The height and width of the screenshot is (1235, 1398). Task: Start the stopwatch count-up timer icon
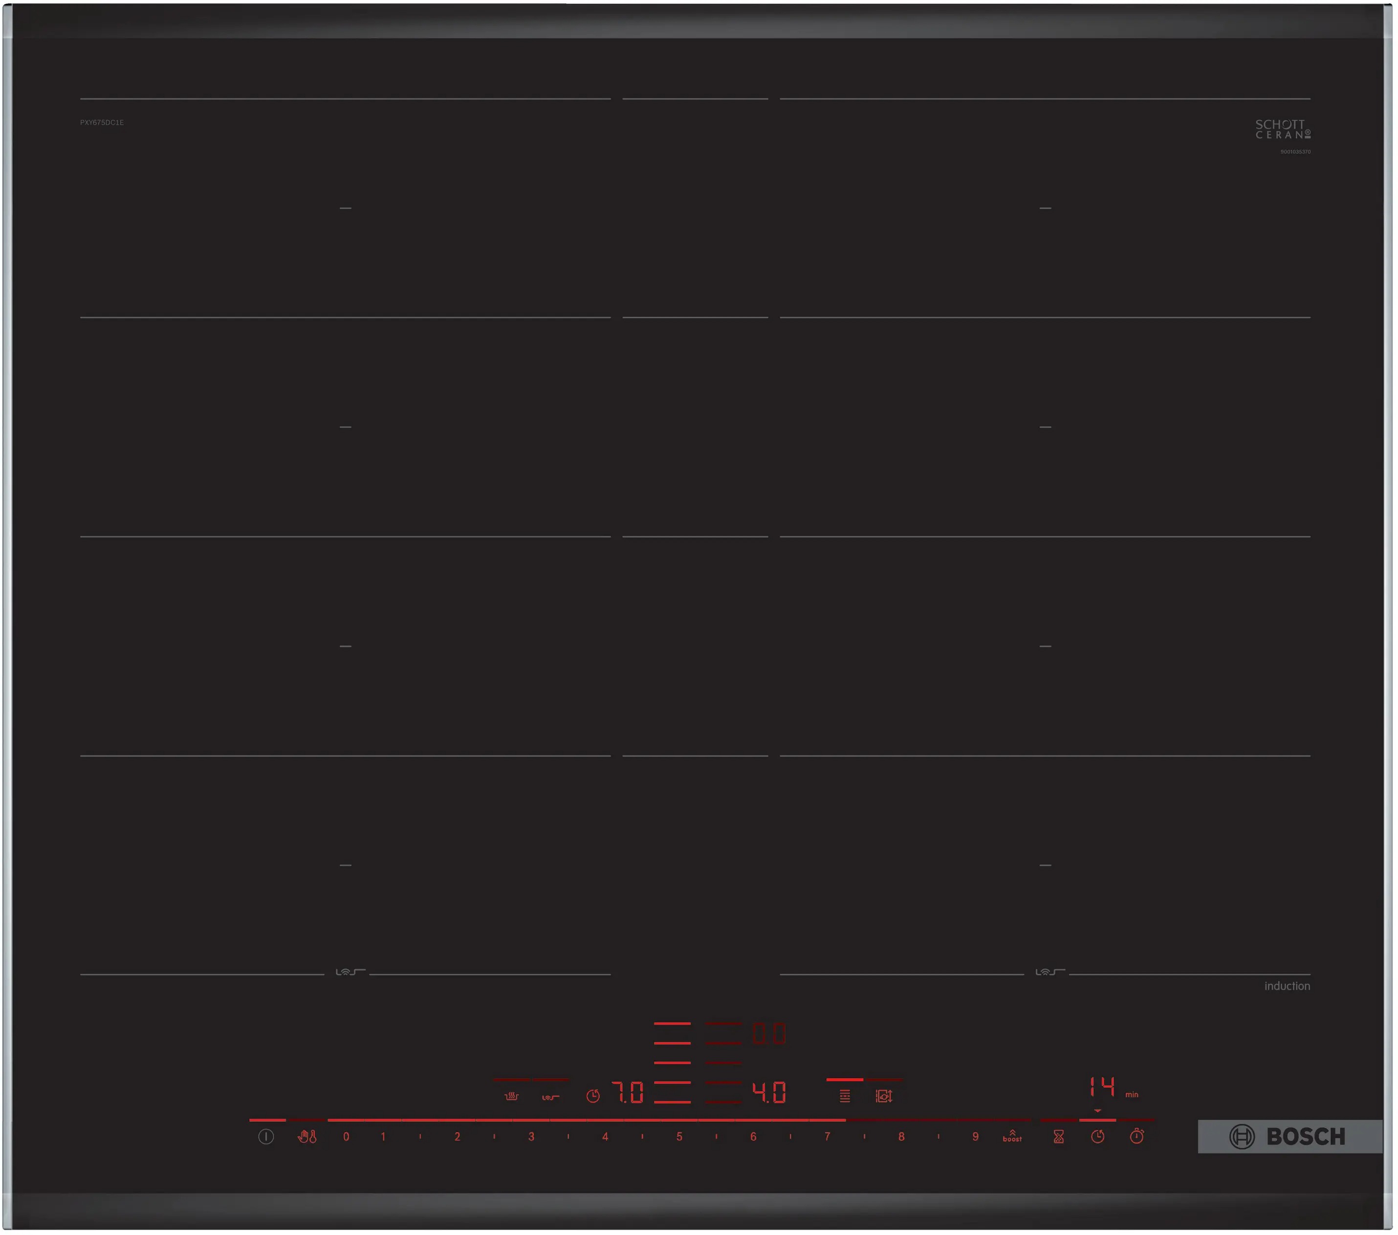tap(1136, 1136)
